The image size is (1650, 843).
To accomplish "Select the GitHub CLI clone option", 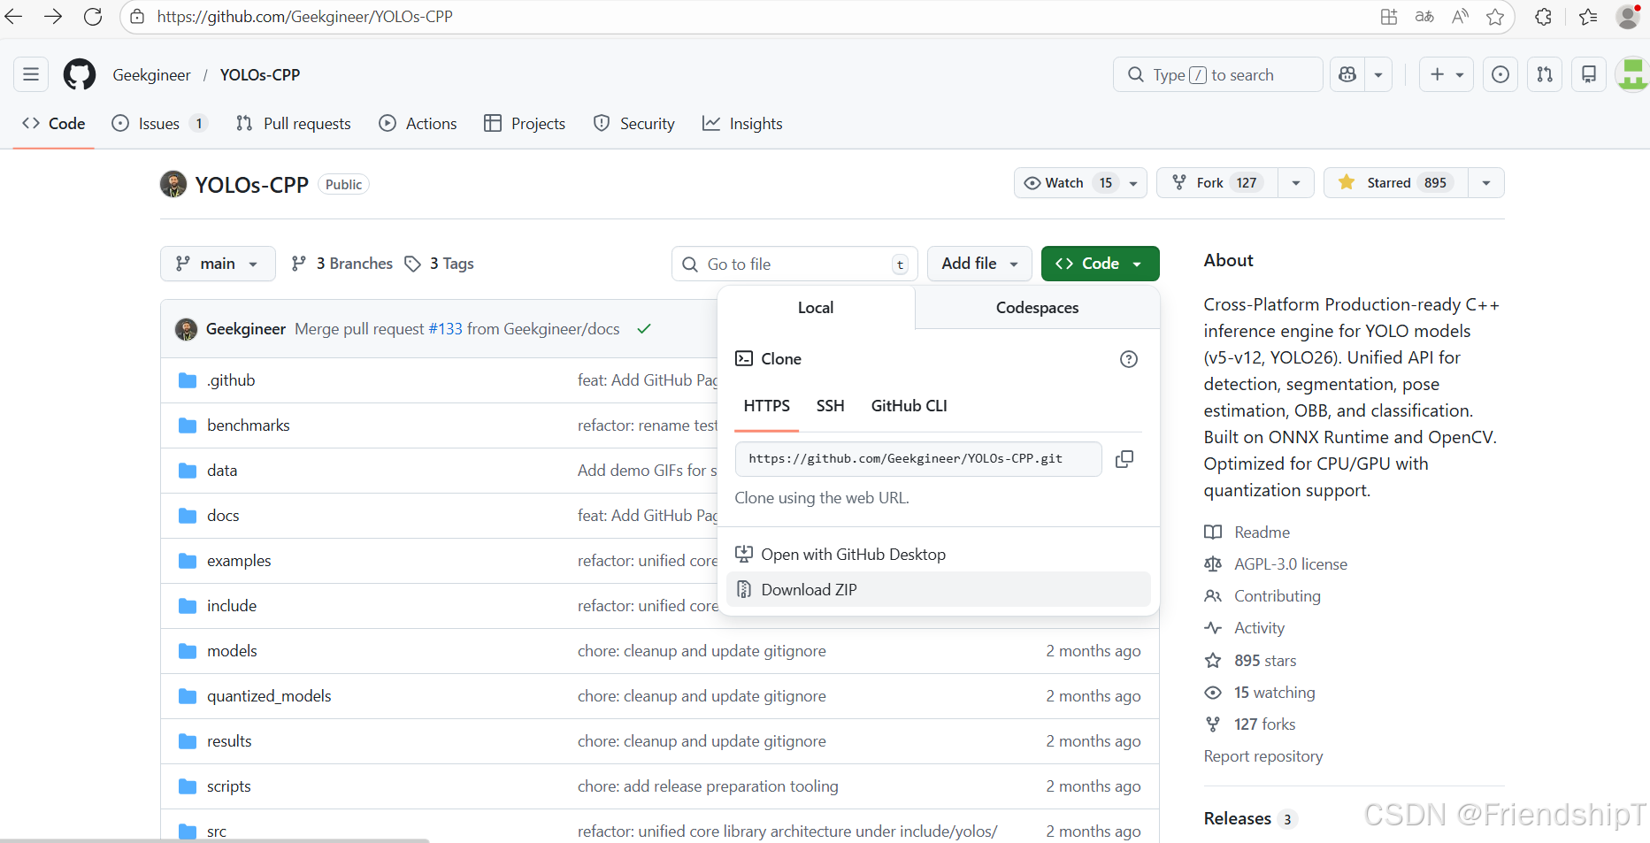I will coord(909,406).
